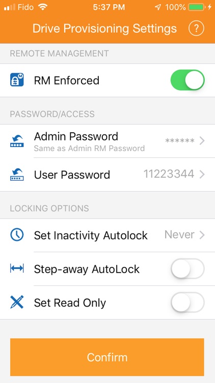Select the User Password label
The height and width of the screenshot is (383, 215).
[x=72, y=175]
